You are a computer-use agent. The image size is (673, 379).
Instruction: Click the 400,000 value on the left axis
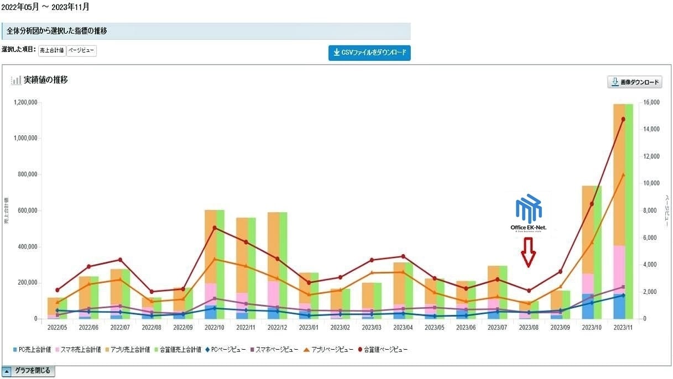pos(27,246)
